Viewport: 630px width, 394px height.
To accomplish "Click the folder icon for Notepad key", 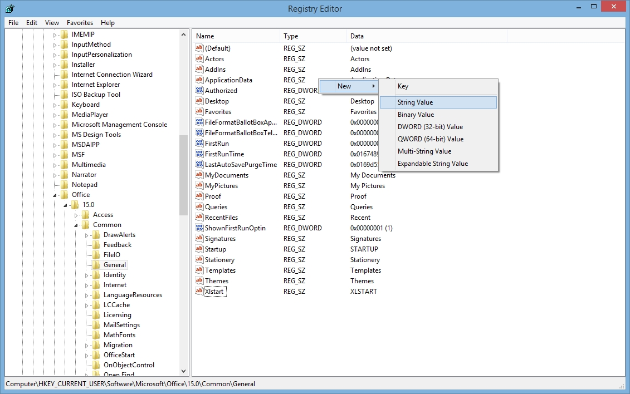I will [64, 185].
